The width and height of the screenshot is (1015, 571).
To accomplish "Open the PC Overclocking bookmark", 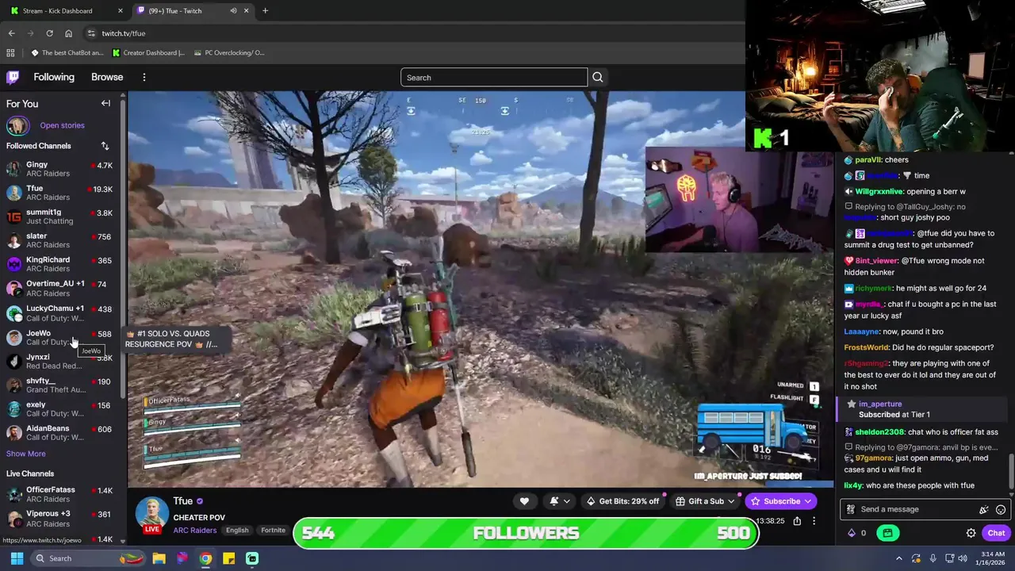I will [x=228, y=53].
